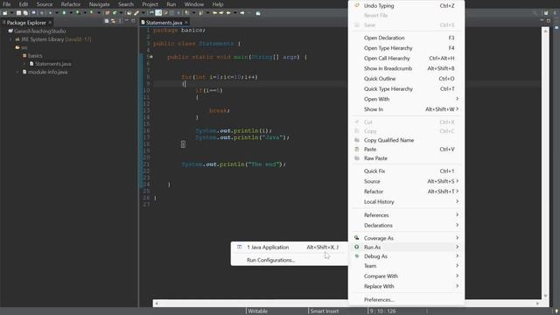Screen dimensions: 560x315
Task: Click the editor vertical scrollbar up arrow
Action: pos(545,31)
